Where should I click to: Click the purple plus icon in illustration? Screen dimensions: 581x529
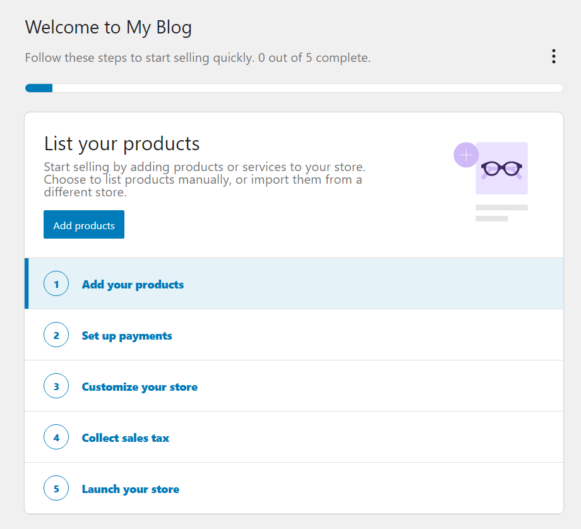pos(466,155)
